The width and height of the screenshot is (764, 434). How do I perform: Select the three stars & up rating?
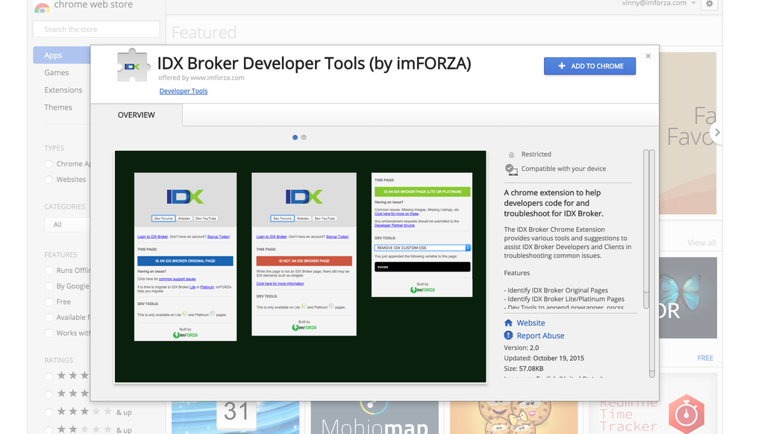pos(48,412)
